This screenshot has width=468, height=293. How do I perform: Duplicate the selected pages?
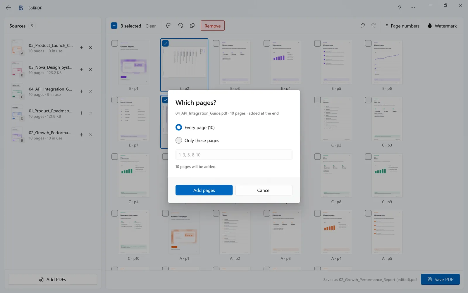[192, 26]
